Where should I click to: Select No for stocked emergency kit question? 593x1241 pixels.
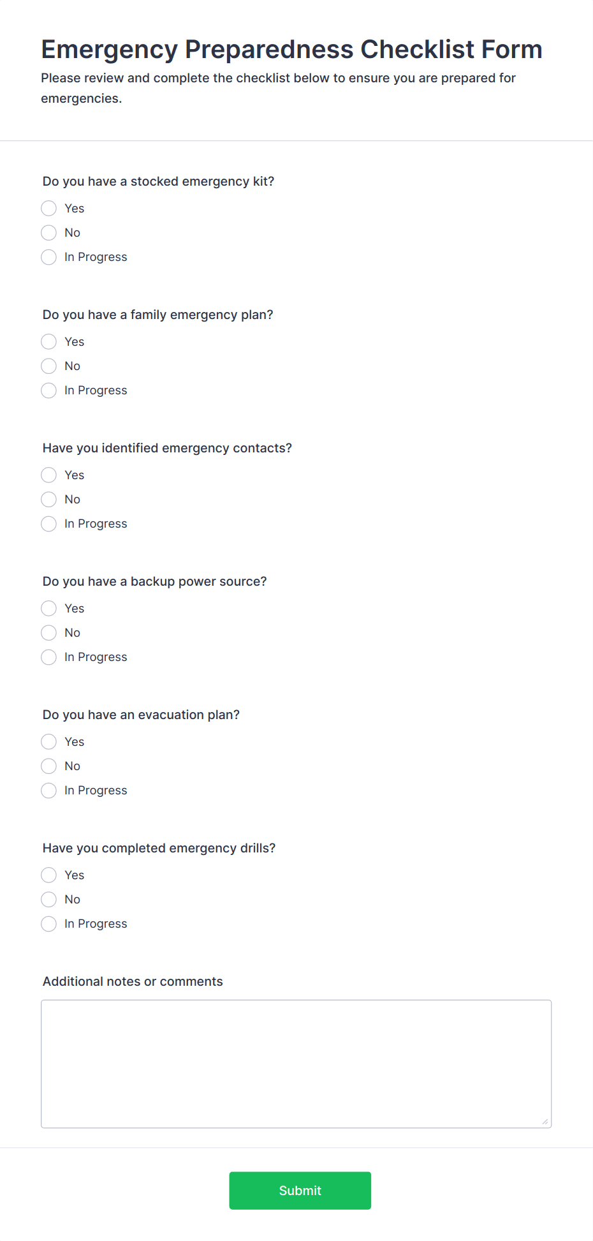click(x=48, y=232)
